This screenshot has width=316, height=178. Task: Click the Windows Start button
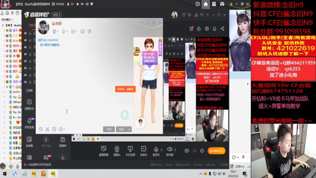pyautogui.click(x=4, y=174)
